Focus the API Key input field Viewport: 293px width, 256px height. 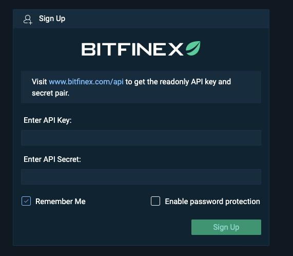pos(141,138)
